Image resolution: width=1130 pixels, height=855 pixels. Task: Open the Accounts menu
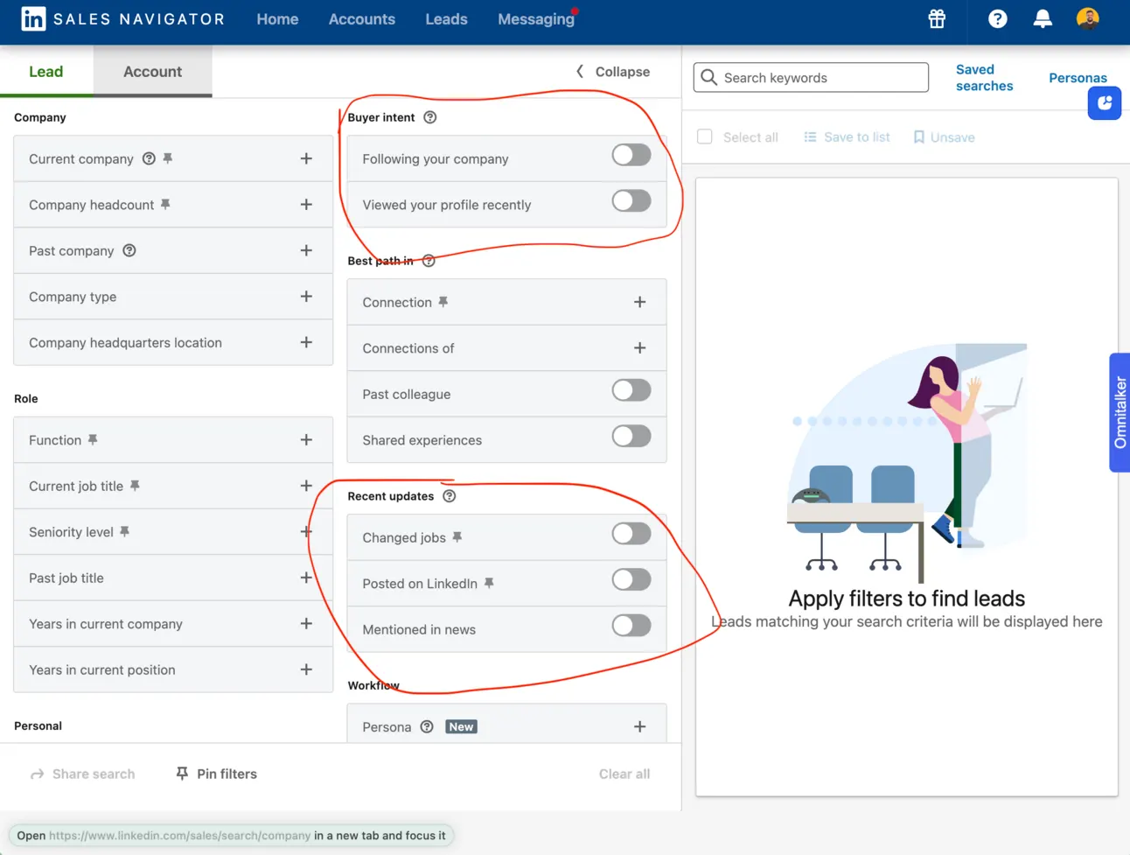tap(361, 18)
